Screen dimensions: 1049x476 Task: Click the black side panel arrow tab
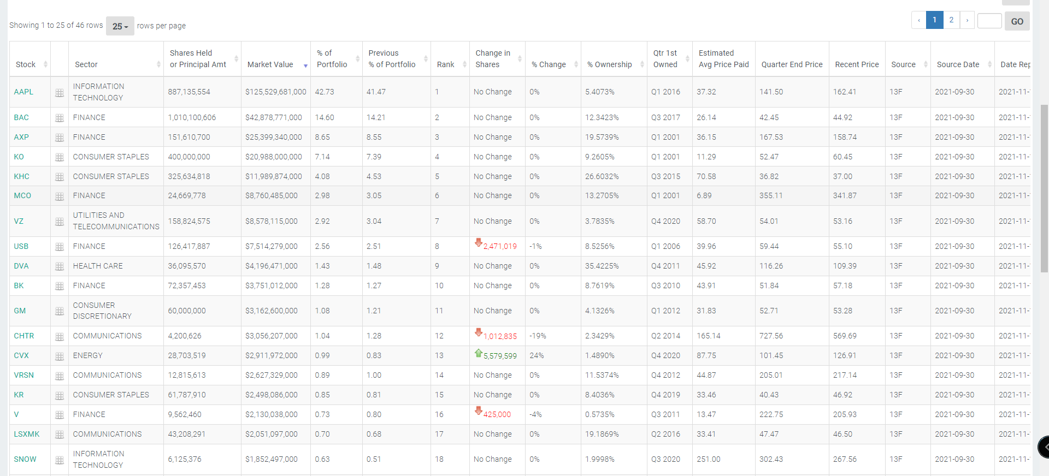1044,447
